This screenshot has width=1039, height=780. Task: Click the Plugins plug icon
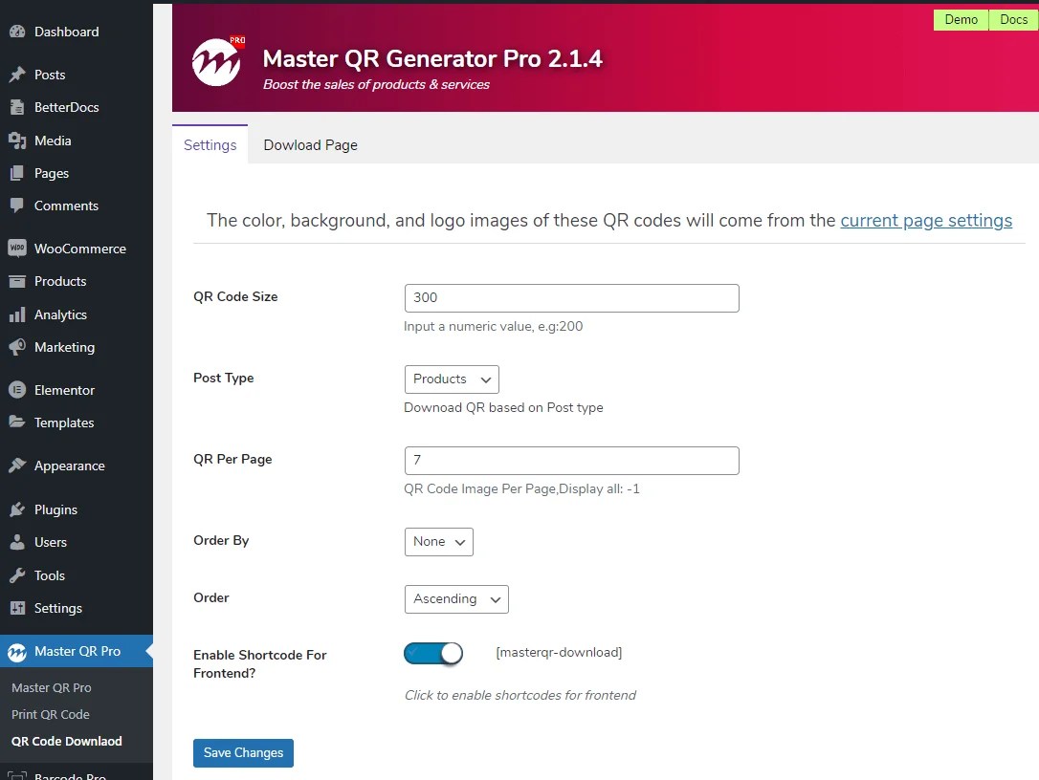point(17,509)
